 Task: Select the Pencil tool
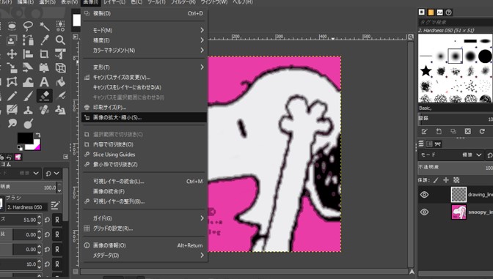[x=12, y=96]
